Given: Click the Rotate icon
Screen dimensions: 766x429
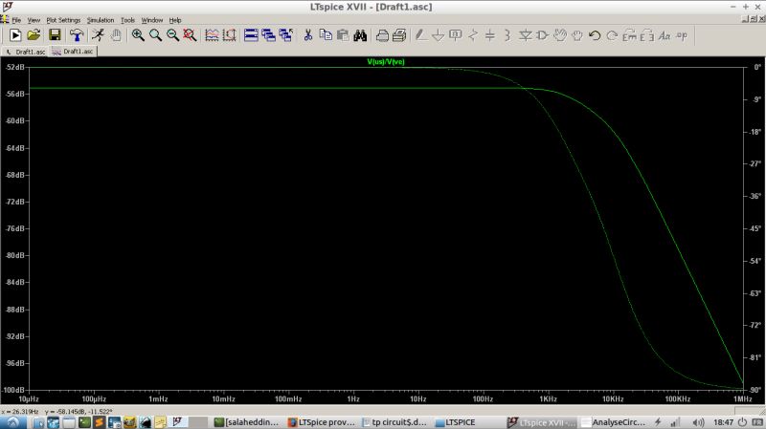Looking at the screenshot, I should point(629,35).
